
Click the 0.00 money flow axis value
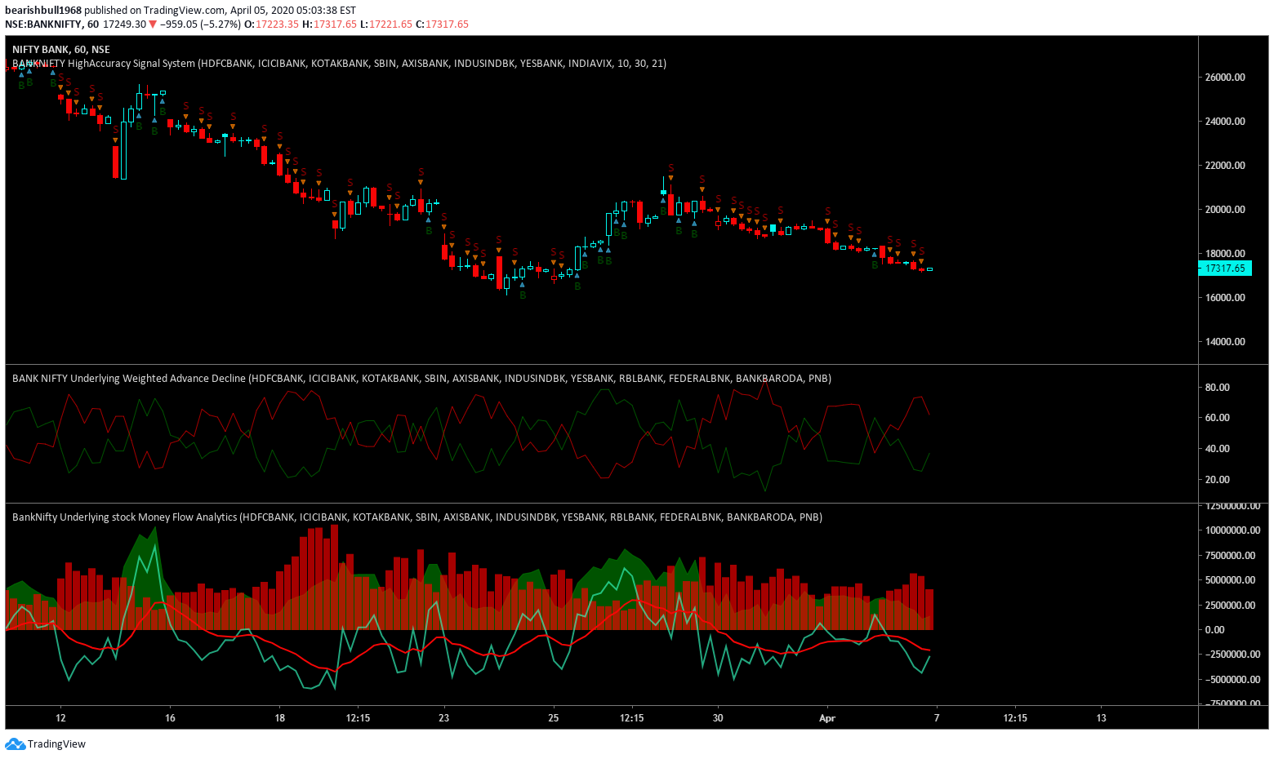[1215, 630]
